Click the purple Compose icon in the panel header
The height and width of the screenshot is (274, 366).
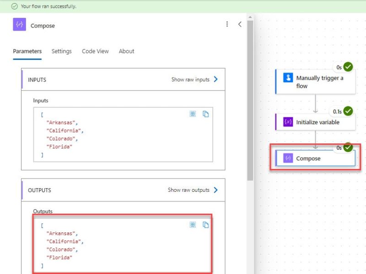pyautogui.click(x=18, y=25)
